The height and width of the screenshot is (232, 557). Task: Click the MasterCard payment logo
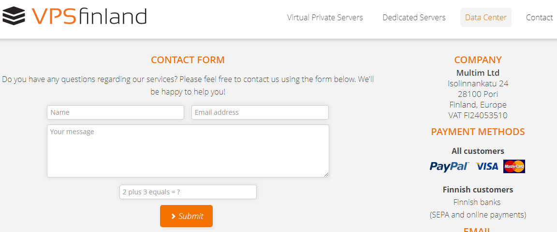pyautogui.click(x=514, y=166)
